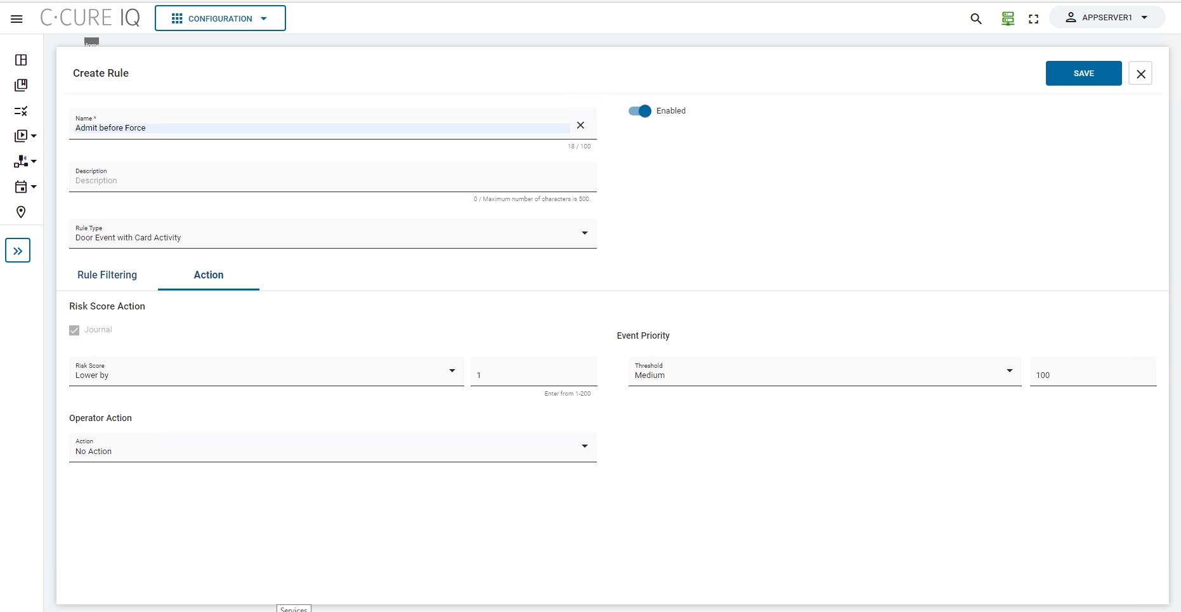Open the dashboard layout sidebar icon
Viewport: 1181px width, 612px height.
click(x=21, y=60)
